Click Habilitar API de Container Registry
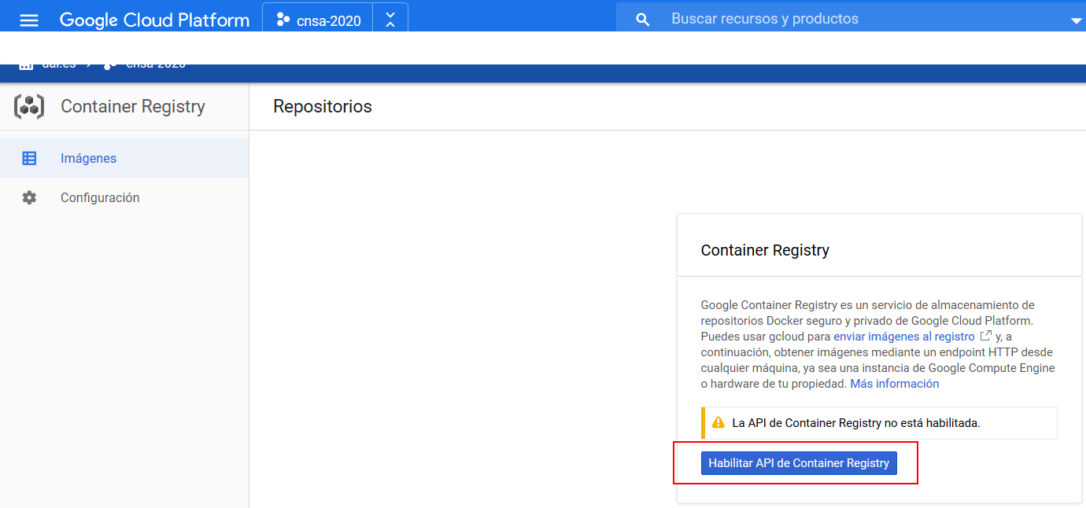The image size is (1086, 508). click(x=798, y=462)
